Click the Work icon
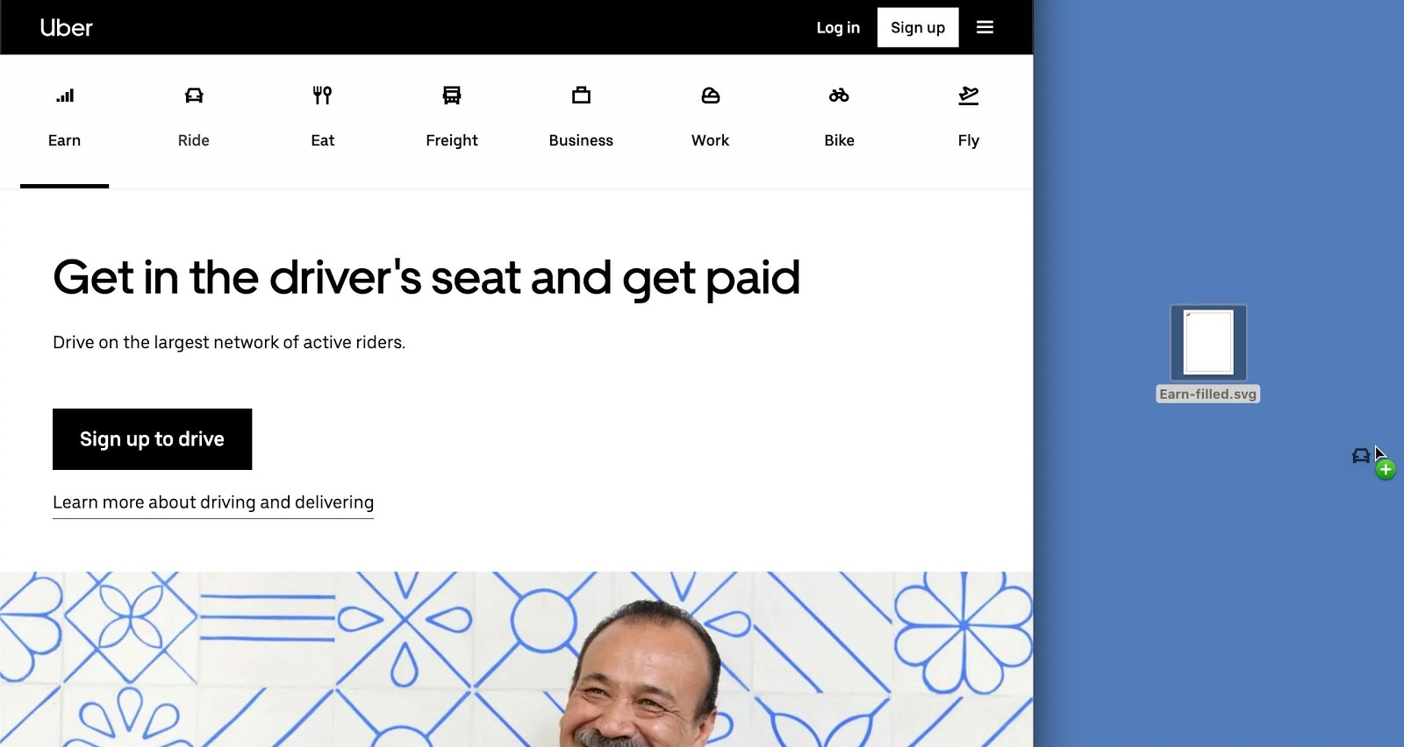1404x747 pixels. tap(711, 96)
